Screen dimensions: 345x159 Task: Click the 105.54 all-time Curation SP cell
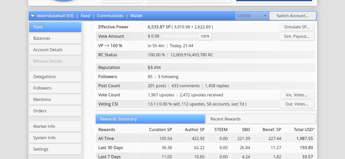pos(166,138)
